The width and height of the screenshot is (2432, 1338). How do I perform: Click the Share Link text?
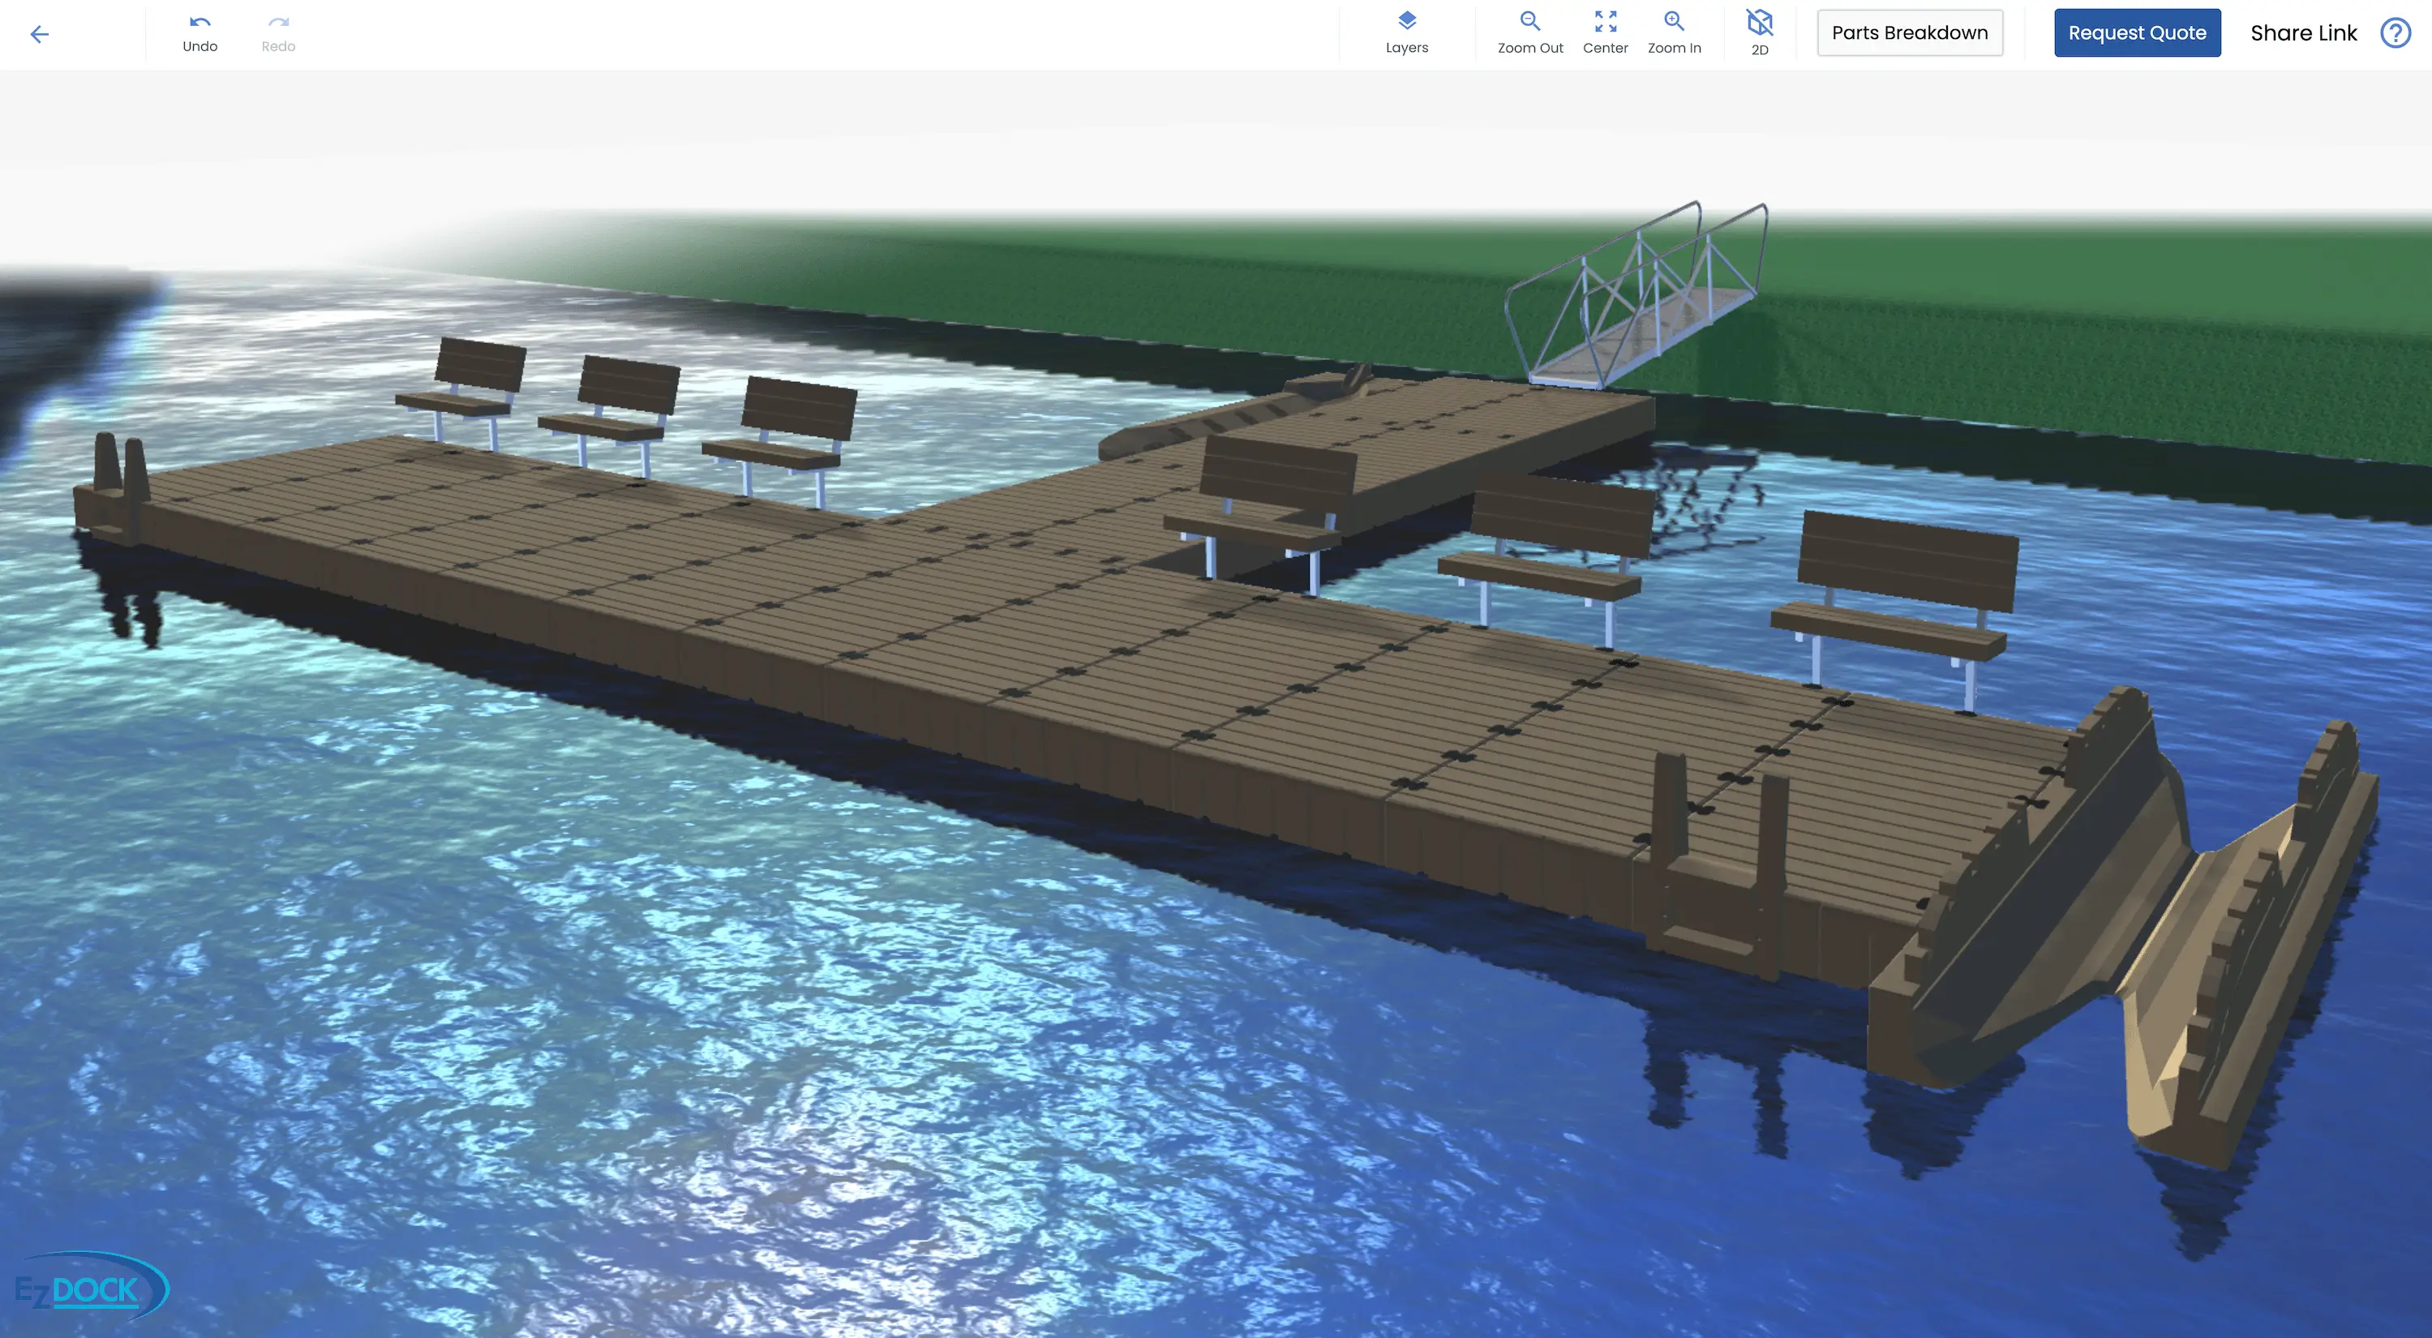click(2303, 33)
